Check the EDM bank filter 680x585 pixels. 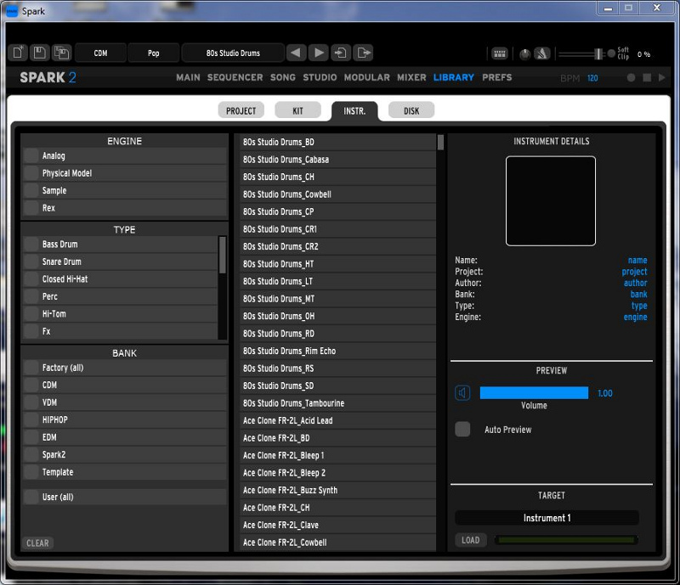(x=31, y=437)
